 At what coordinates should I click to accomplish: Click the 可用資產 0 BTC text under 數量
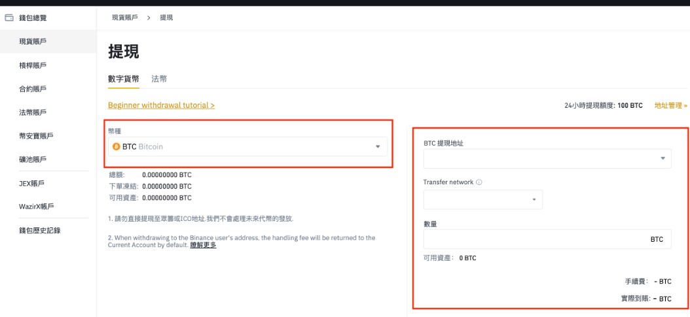pos(450,258)
